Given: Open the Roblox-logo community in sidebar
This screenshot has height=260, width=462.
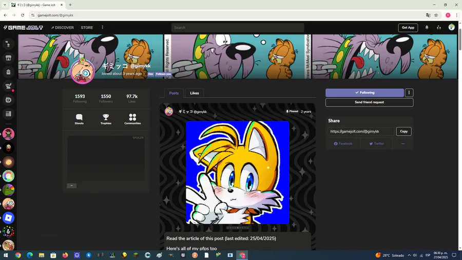Looking at the screenshot, I should pos(8,218).
